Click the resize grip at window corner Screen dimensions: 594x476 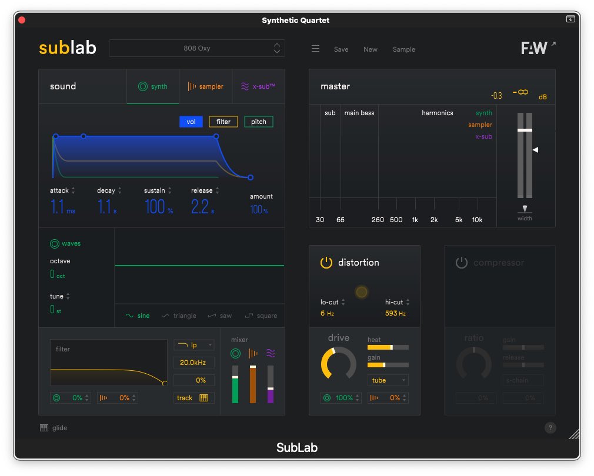coord(574,434)
